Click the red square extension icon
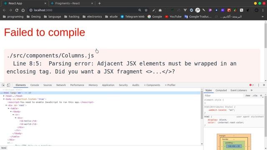The width and height of the screenshot is (267, 150). pyautogui.click(x=229, y=10)
